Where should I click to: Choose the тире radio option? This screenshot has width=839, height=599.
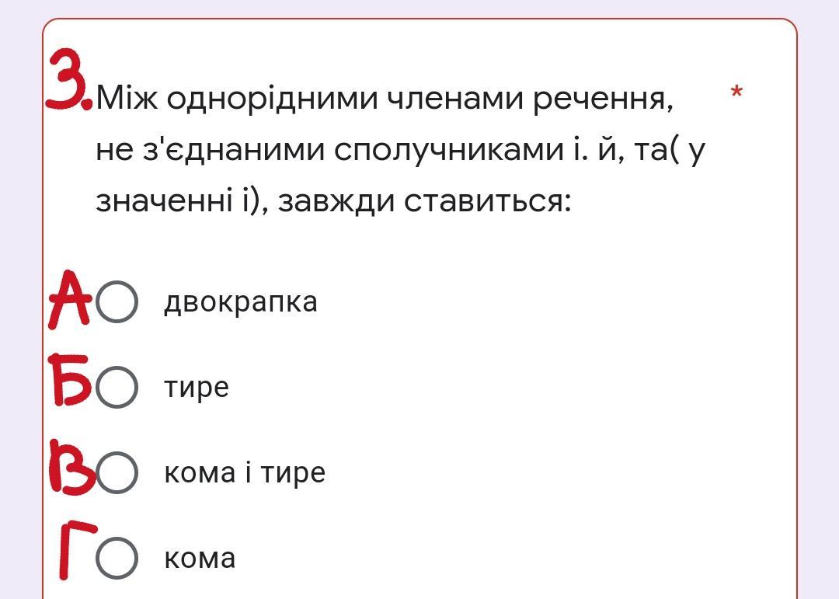(x=117, y=387)
